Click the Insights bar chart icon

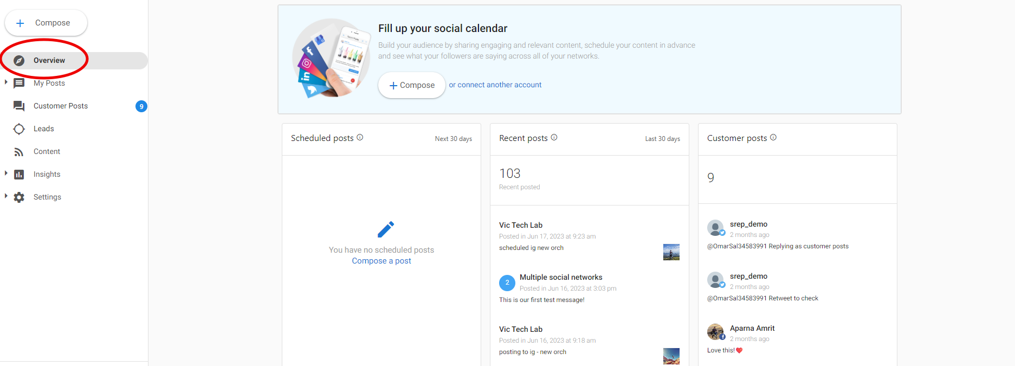click(x=19, y=175)
